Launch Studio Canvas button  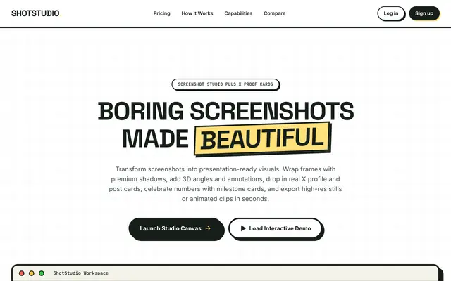(x=176, y=228)
